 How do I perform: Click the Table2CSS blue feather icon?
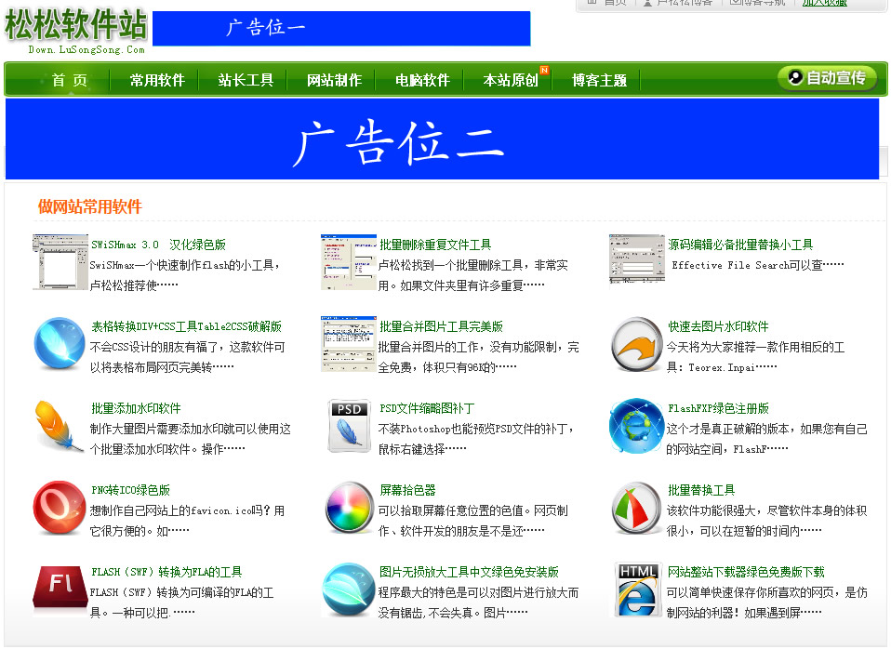tap(60, 344)
